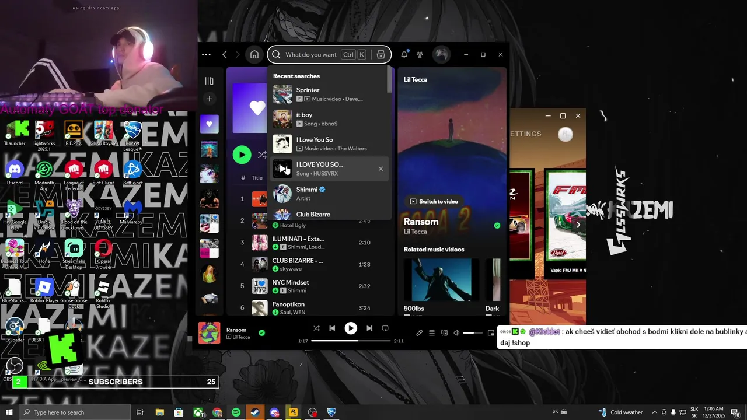Image resolution: width=747 pixels, height=420 pixels.
Task: Adjust the Spotify volume slider
Action: click(x=473, y=333)
